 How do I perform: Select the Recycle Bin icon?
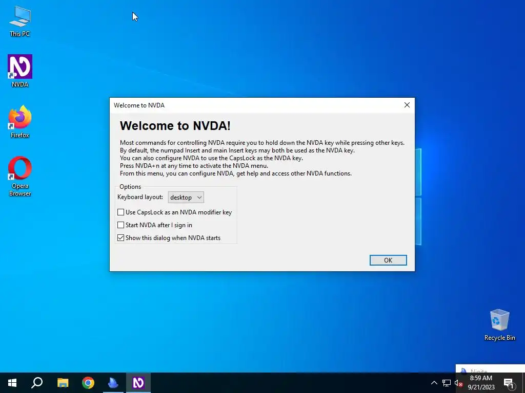[x=499, y=325]
